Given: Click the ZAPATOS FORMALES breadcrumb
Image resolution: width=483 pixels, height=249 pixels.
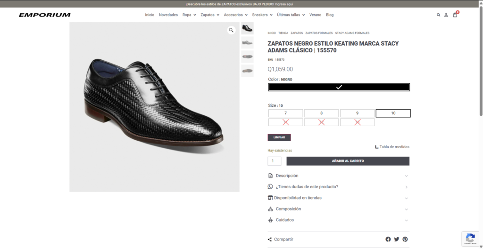Looking at the screenshot, I should click(x=319, y=33).
